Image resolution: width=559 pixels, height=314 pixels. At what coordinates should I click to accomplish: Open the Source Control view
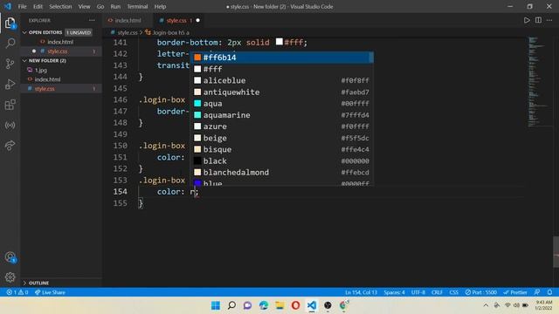coord(10,64)
